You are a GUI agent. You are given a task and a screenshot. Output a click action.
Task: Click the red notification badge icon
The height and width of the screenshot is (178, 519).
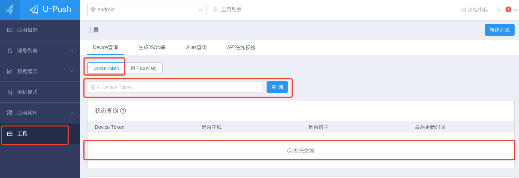click(x=508, y=9)
